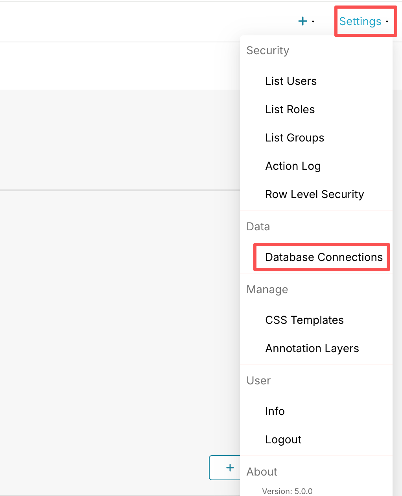
Task: Go to List Groups
Action: [295, 138]
